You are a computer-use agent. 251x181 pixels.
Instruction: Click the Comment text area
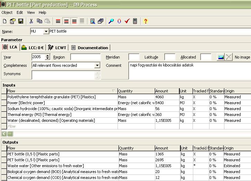(190, 71)
